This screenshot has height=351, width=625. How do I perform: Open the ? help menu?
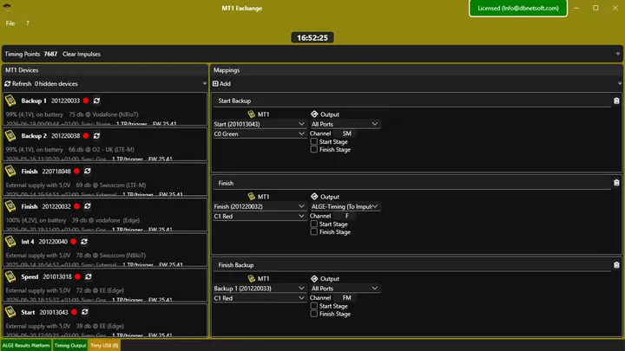[x=28, y=23]
